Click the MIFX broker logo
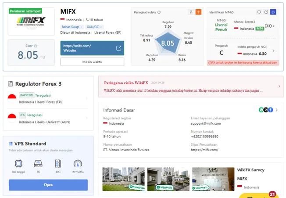 [x=31, y=22]
